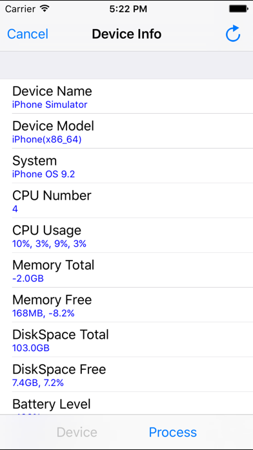Tap the Cancel button

click(28, 34)
